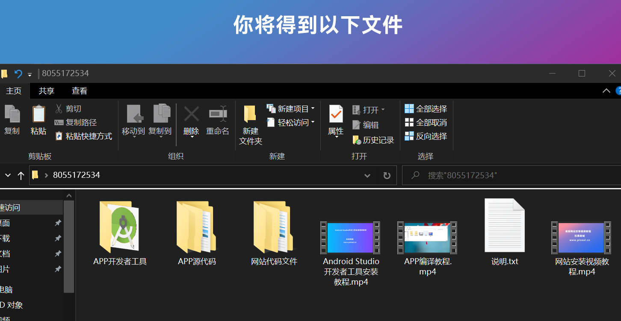Expand the New item (新建项目) dropdown

pyautogui.click(x=313, y=109)
